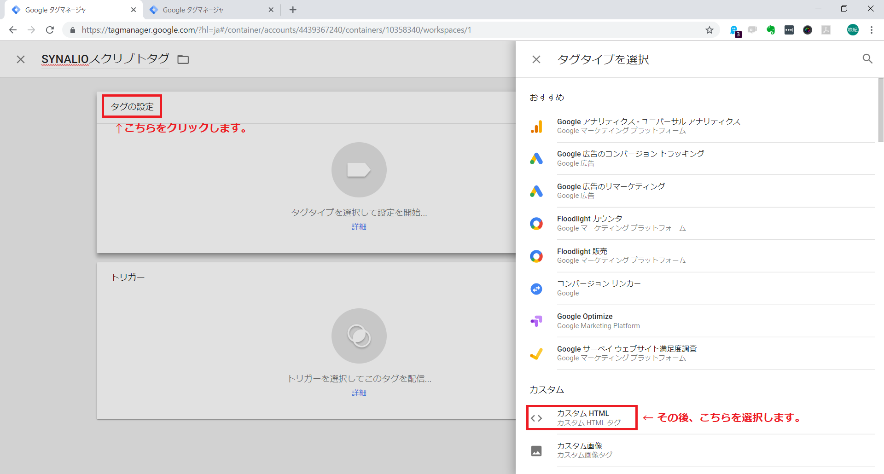
Task: Click the address bar URL
Action: [x=276, y=30]
